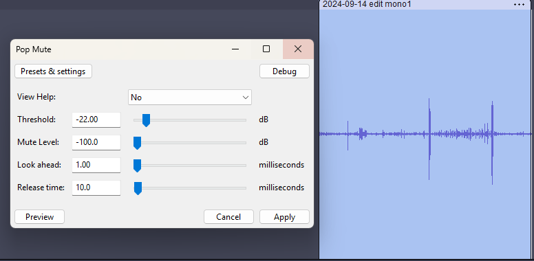Click the 2024-09-14 edit mono1 clip title
Image resolution: width=534 pixels, height=261 pixels.
click(x=367, y=4)
